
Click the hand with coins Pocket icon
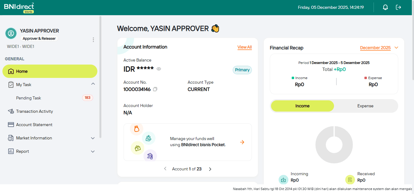point(148,138)
